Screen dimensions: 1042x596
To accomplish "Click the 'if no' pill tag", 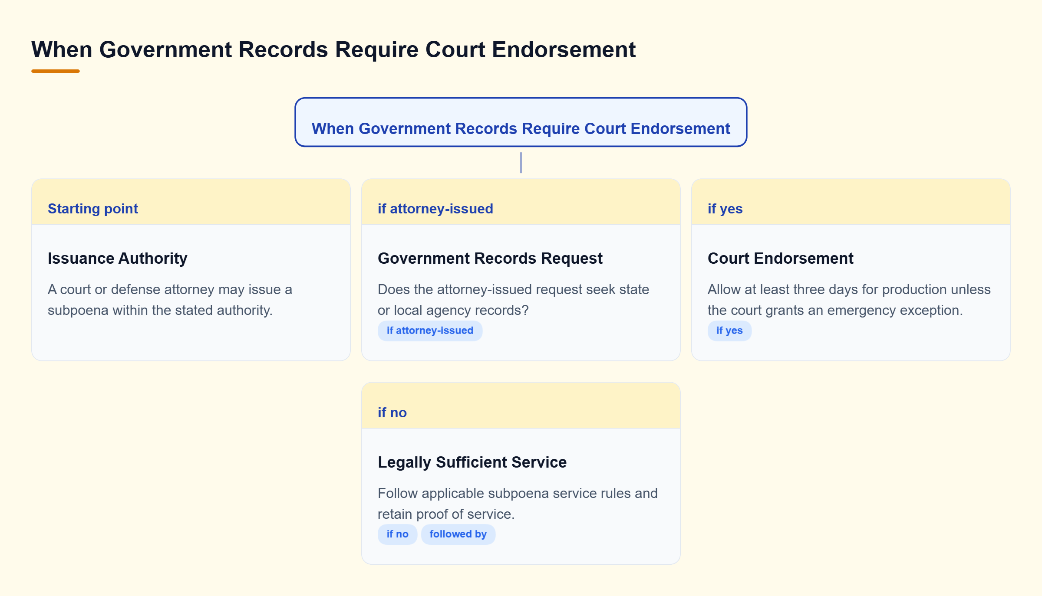I will coord(397,534).
